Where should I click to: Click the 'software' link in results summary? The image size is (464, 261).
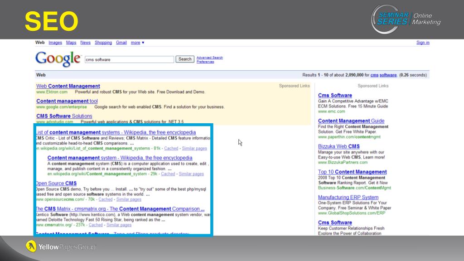pos(388,75)
